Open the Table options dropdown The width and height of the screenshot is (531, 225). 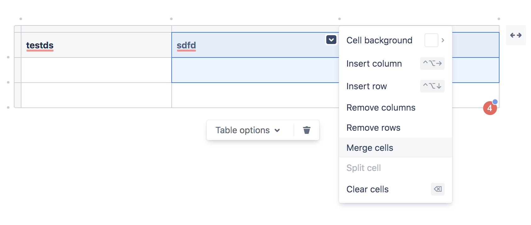[248, 130]
